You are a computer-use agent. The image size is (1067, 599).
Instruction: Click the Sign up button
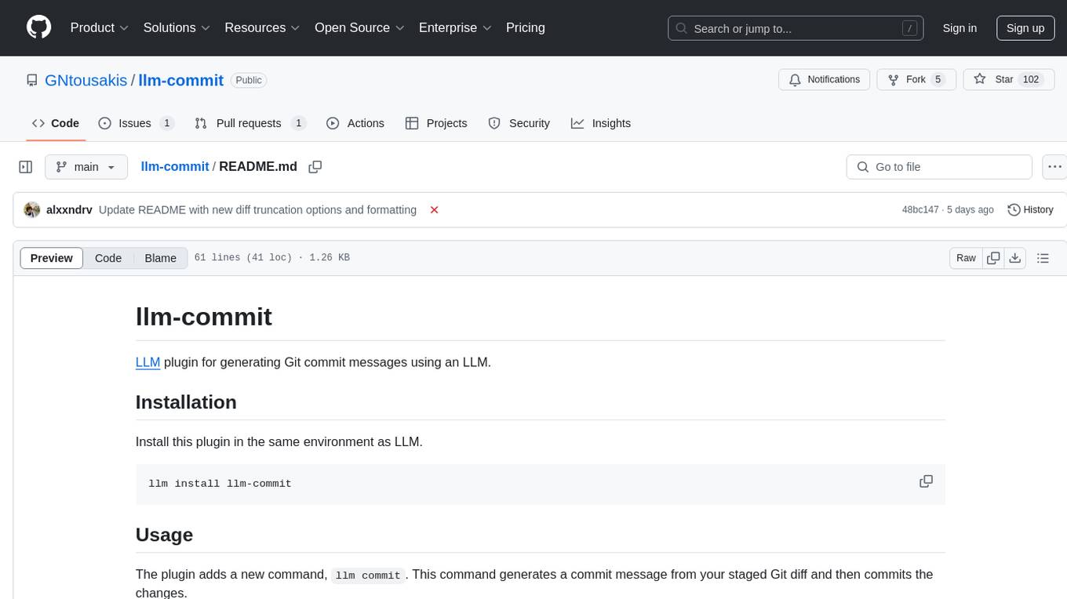[1025, 28]
